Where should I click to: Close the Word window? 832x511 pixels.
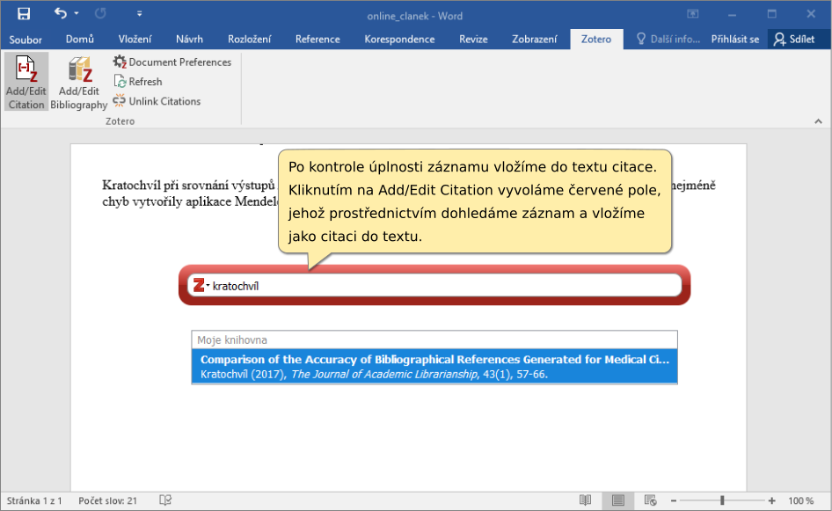click(x=811, y=14)
